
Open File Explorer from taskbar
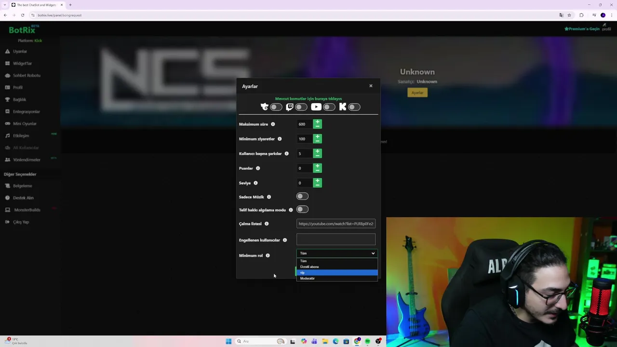click(x=325, y=341)
